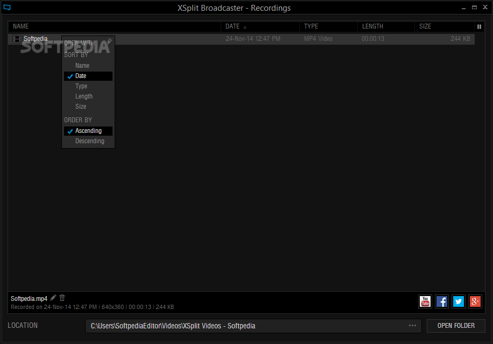Share recording on Facebook
Image resolution: width=493 pixels, height=344 pixels.
(x=442, y=301)
